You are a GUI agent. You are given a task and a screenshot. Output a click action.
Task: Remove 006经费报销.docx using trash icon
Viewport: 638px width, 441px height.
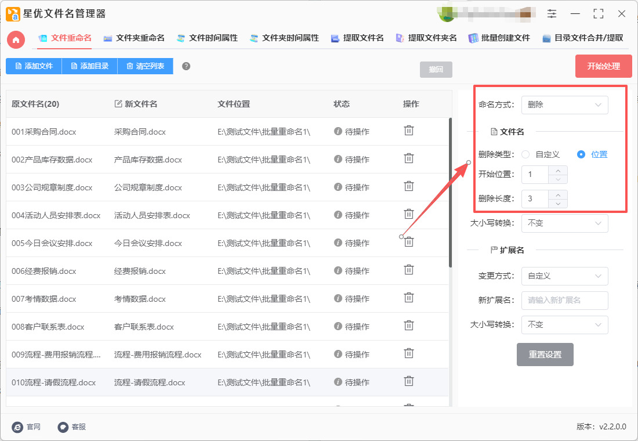[408, 270]
